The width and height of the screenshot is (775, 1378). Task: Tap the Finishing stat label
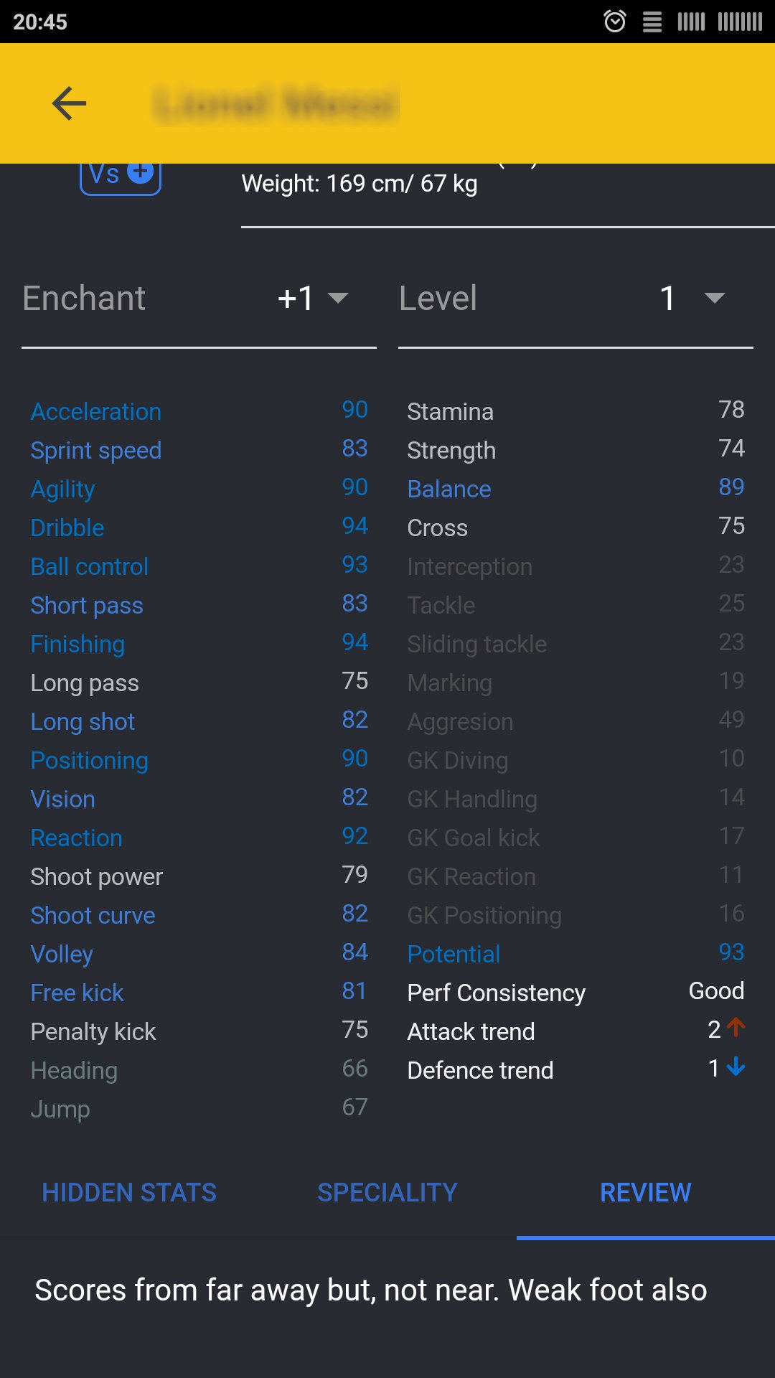click(77, 644)
